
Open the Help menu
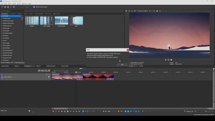30,4
